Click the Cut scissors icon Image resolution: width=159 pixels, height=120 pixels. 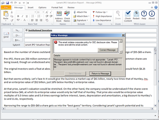(x=12, y=12)
